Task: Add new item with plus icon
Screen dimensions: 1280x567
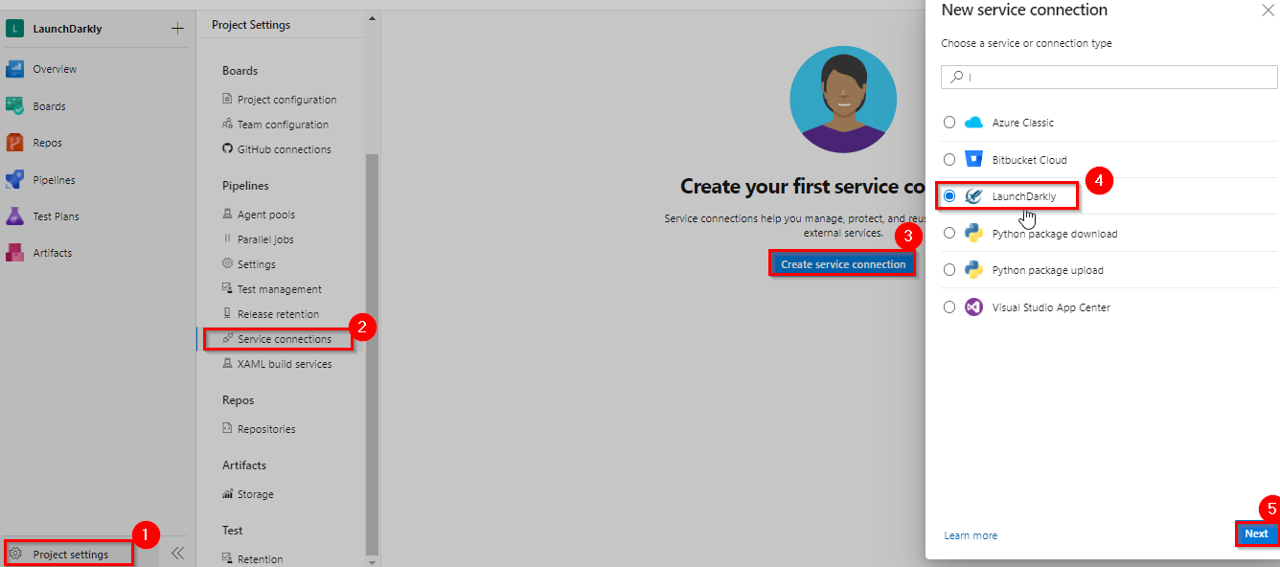Action: [177, 29]
